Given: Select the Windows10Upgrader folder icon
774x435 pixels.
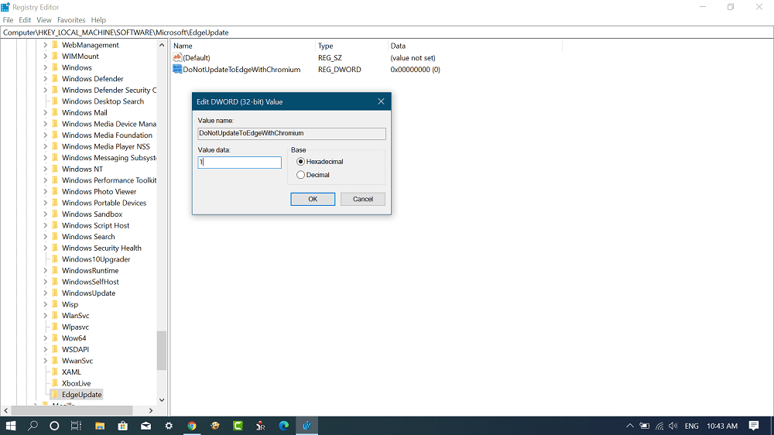Looking at the screenshot, I should (55, 259).
